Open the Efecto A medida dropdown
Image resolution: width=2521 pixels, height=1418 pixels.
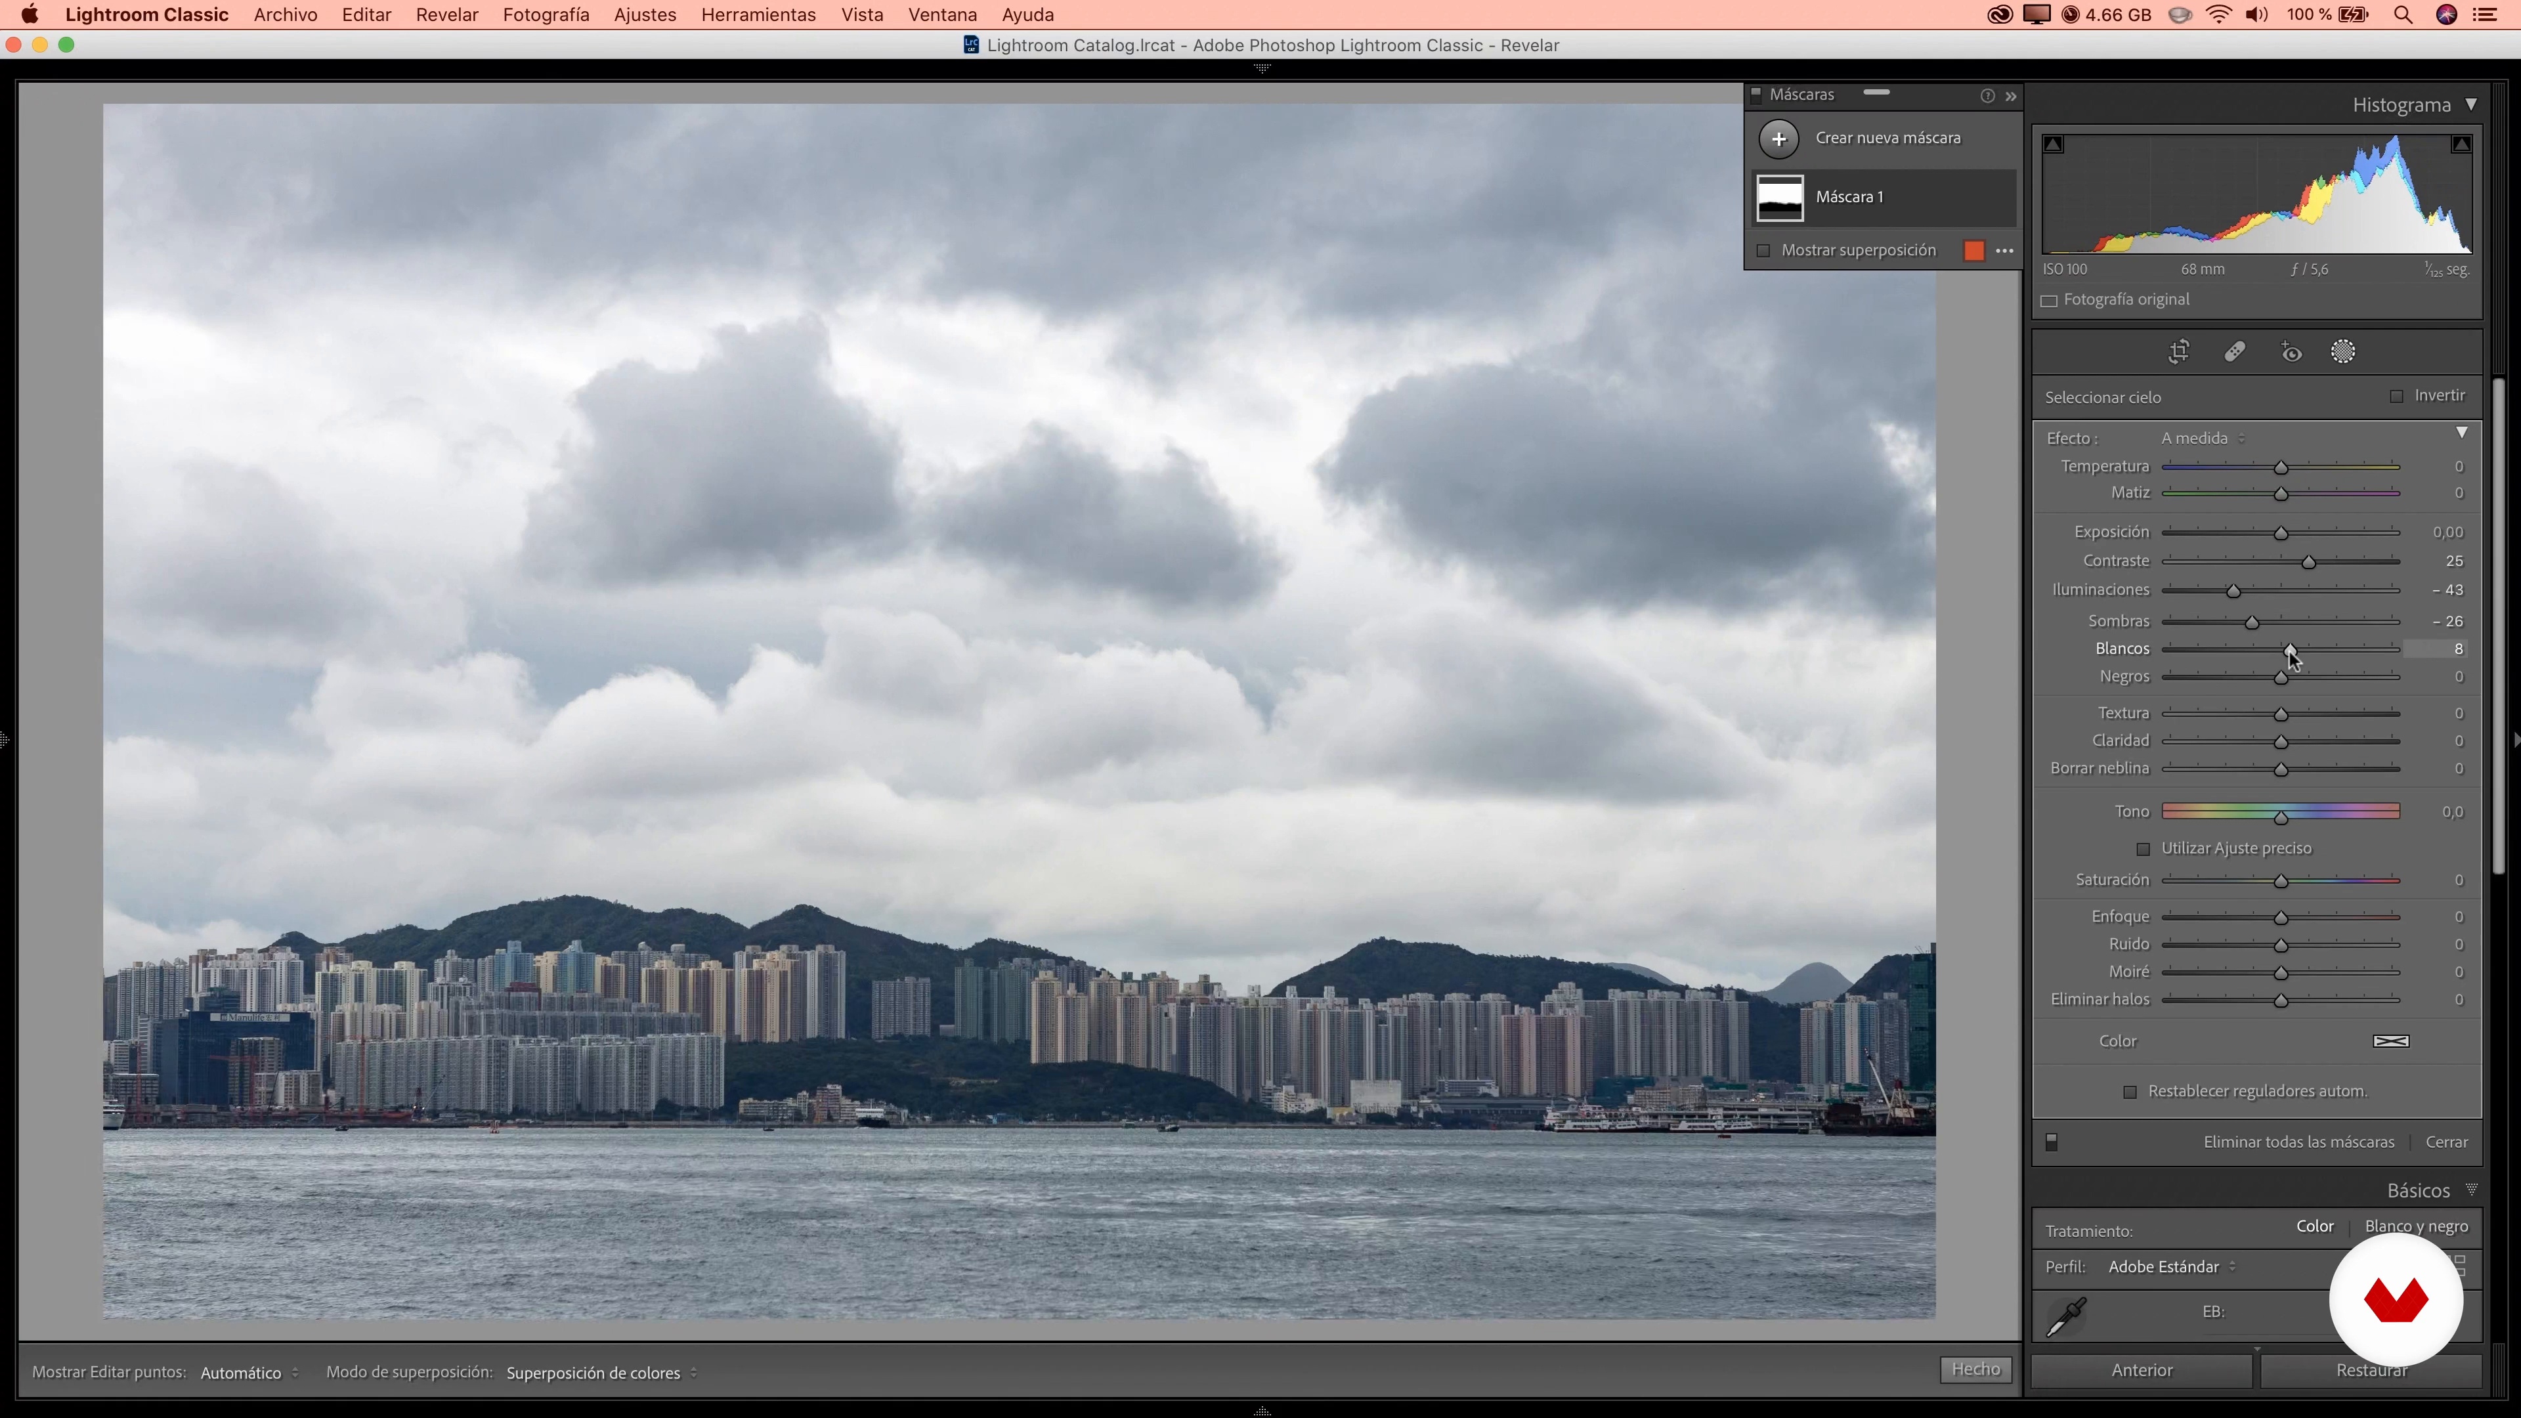coord(2202,439)
